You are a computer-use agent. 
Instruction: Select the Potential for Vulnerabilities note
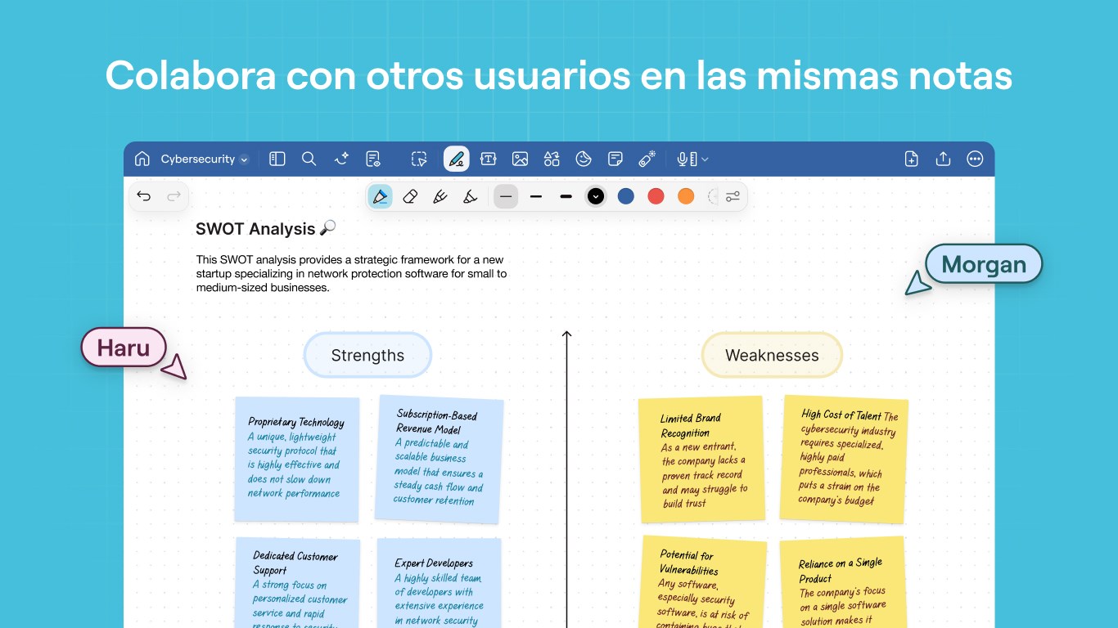703,581
